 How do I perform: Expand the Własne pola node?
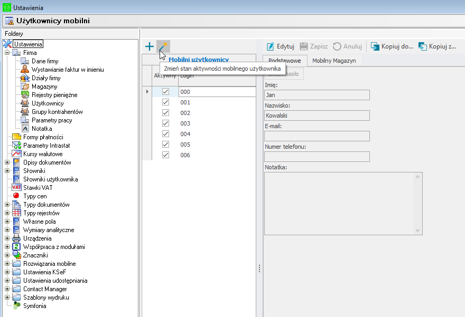[x=7, y=222]
